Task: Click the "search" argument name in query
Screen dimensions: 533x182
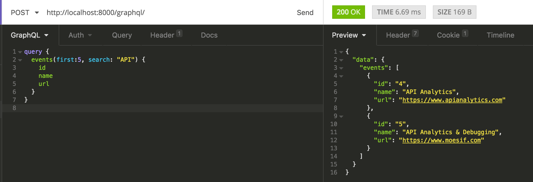Action: pyautogui.click(x=99, y=60)
